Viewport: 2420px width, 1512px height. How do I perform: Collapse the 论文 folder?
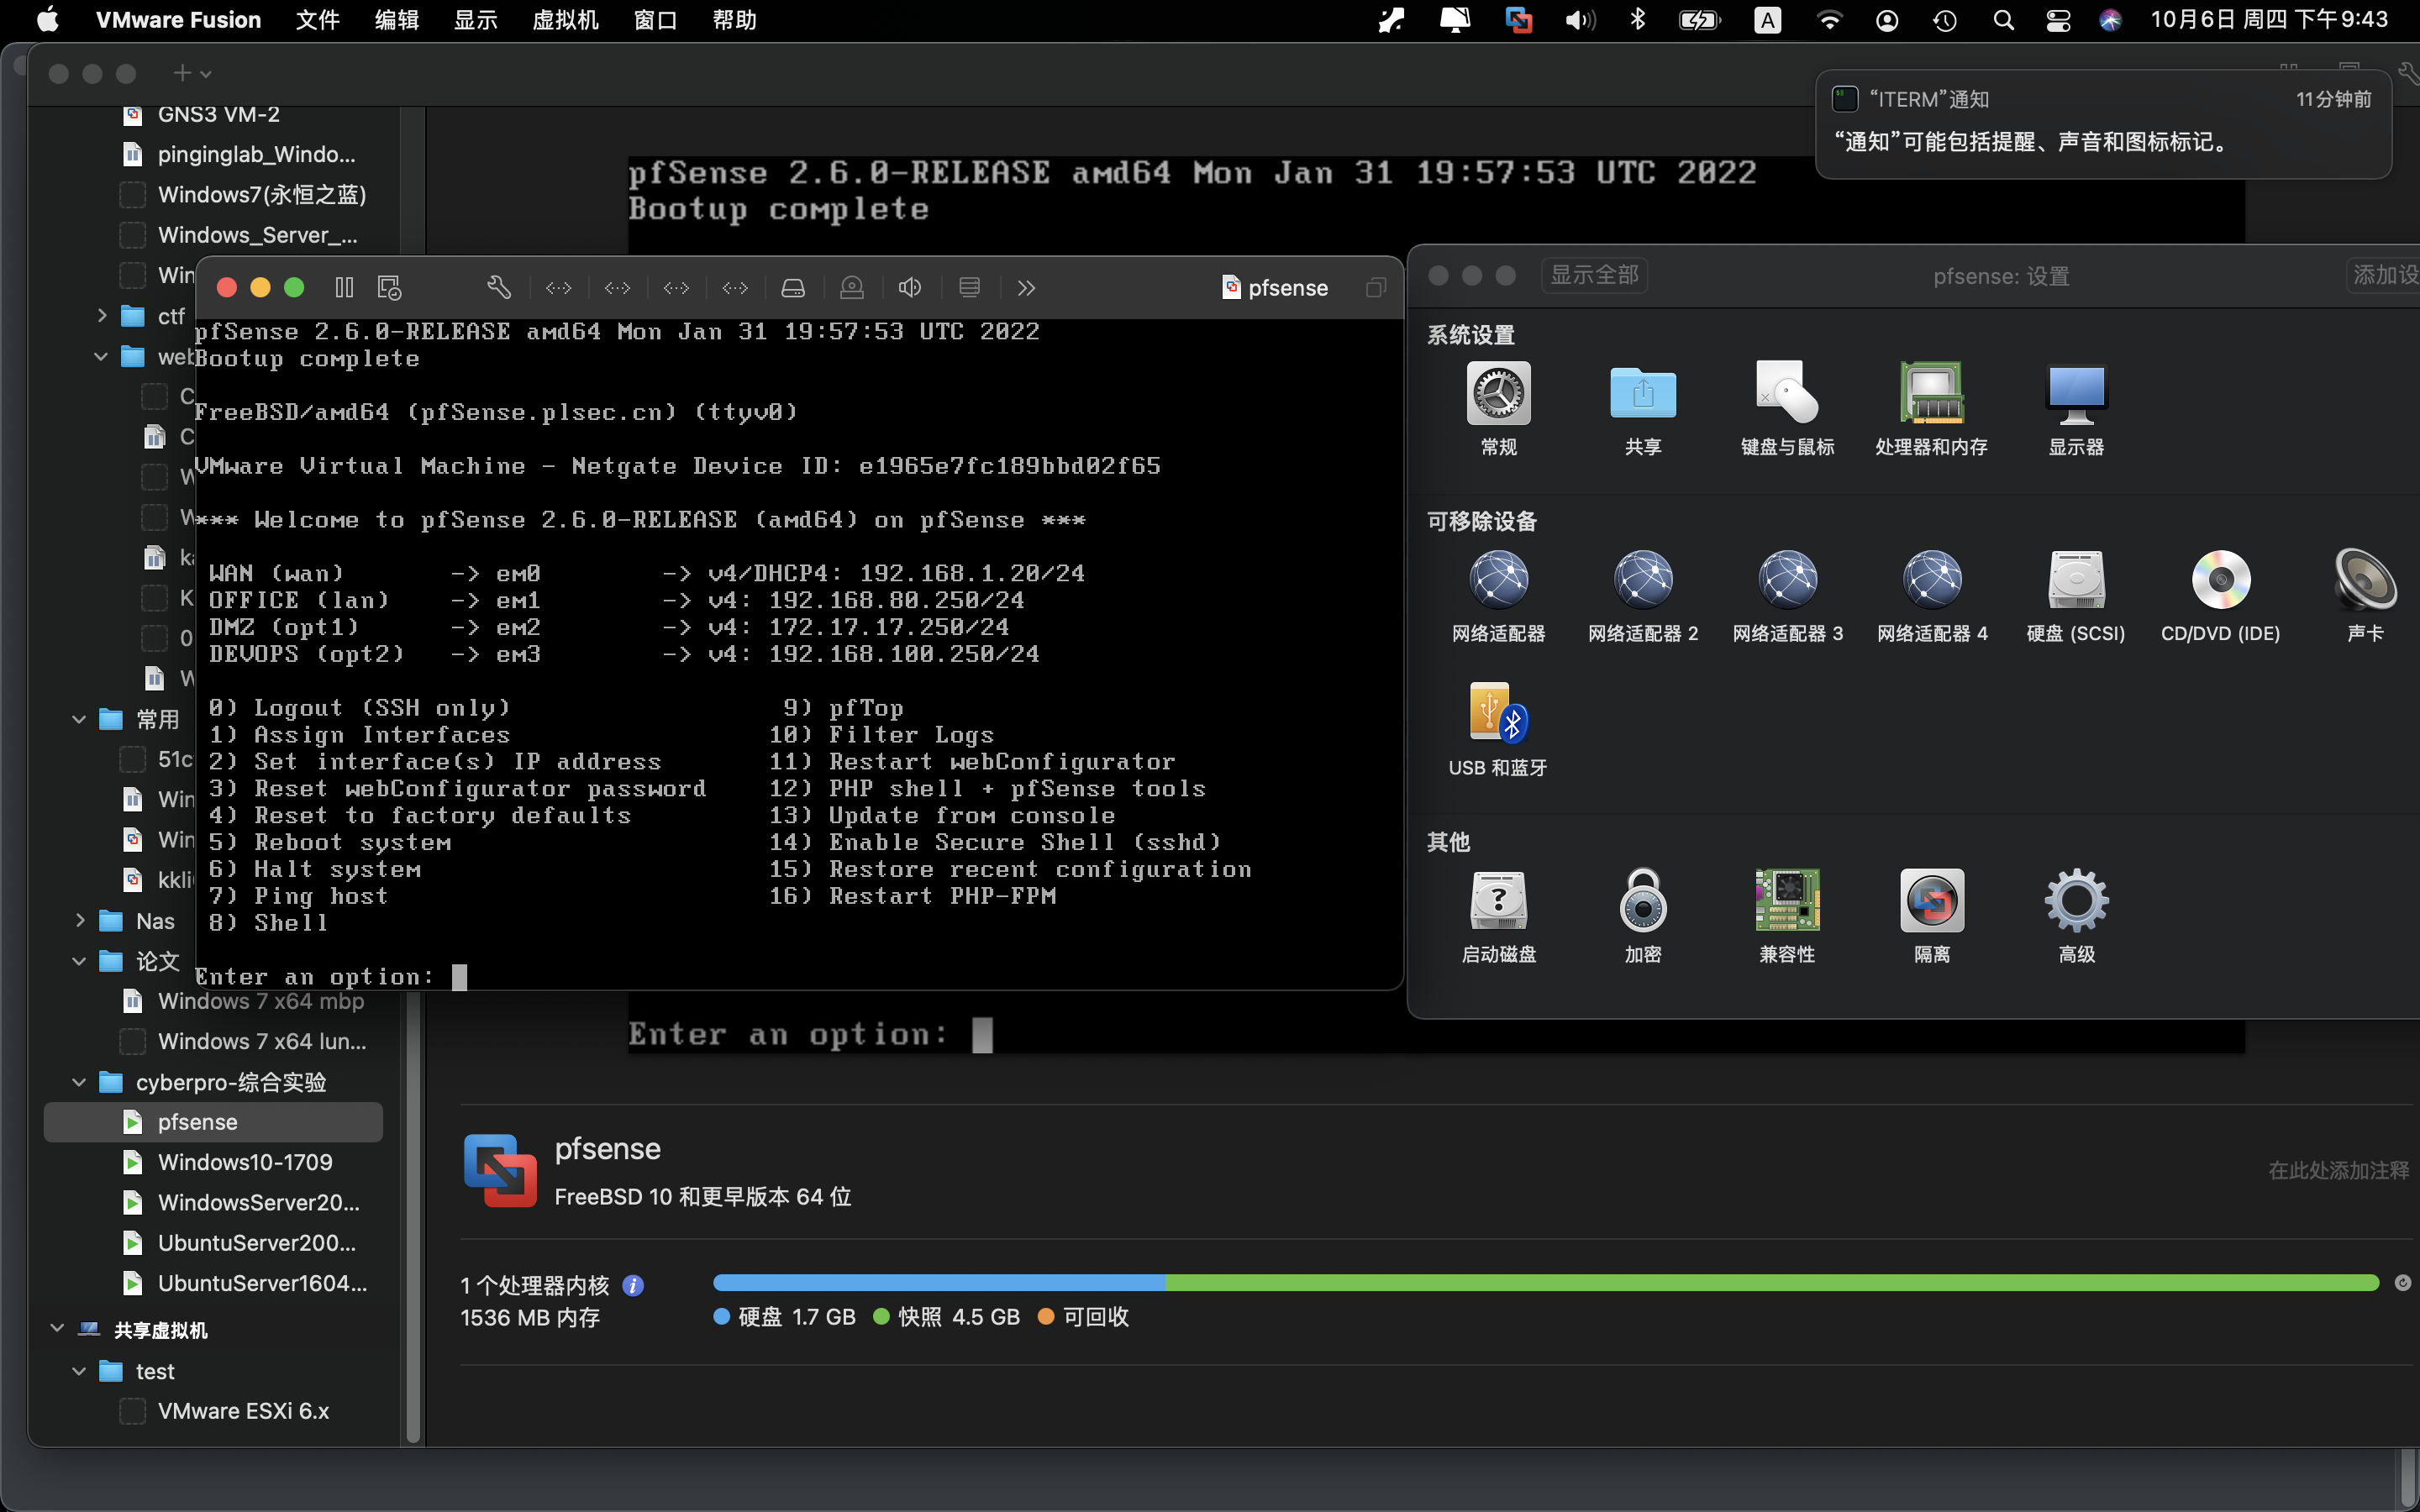tap(79, 961)
